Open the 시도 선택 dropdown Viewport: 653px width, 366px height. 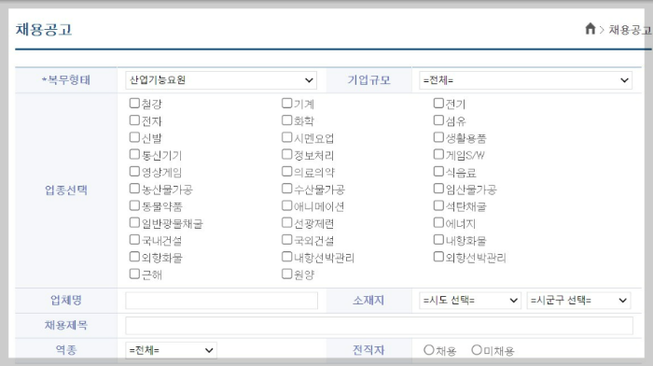470,300
